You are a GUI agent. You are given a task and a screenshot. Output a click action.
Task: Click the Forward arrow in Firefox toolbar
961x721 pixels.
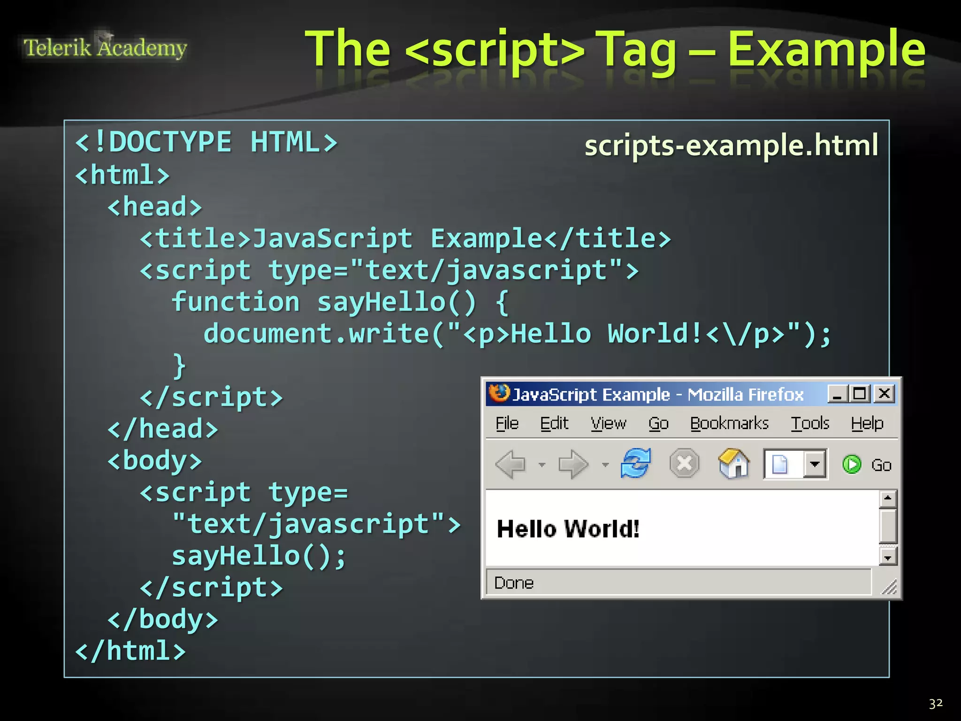point(573,465)
